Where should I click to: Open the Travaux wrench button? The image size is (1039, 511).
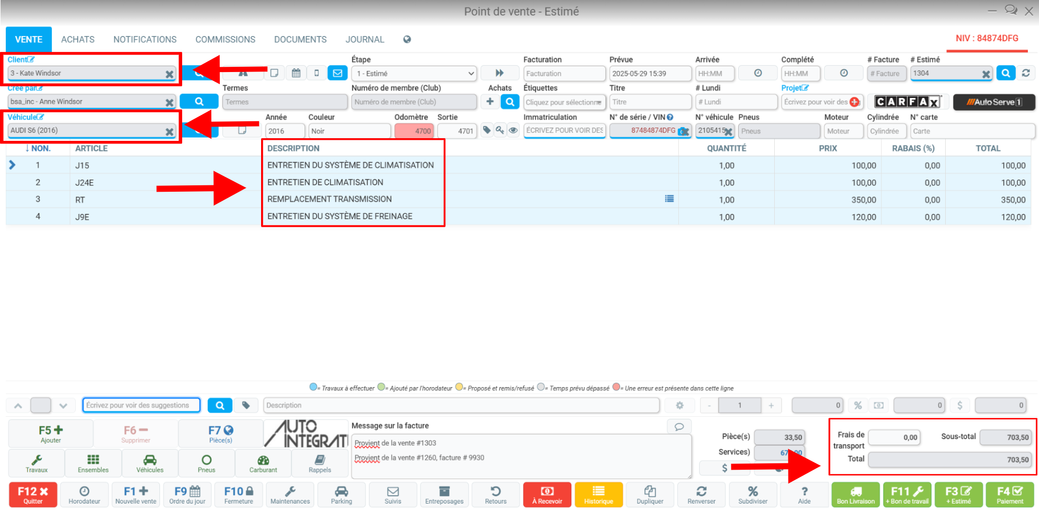37,463
